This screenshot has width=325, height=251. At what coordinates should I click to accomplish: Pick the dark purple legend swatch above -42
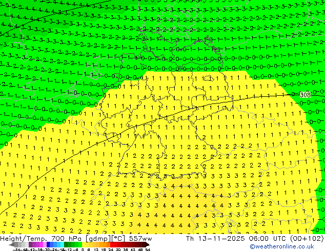click(x=30, y=245)
